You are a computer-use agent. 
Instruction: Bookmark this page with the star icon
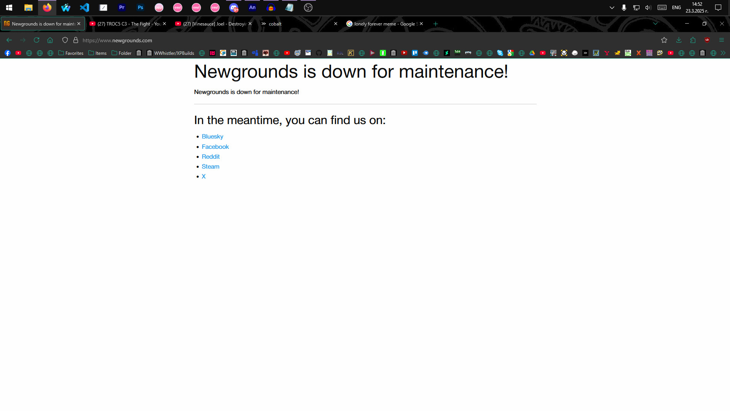pos(664,40)
